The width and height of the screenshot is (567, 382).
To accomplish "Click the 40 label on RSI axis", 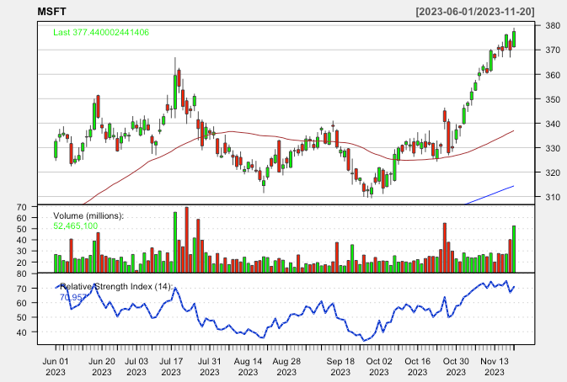I will click(x=22, y=332).
